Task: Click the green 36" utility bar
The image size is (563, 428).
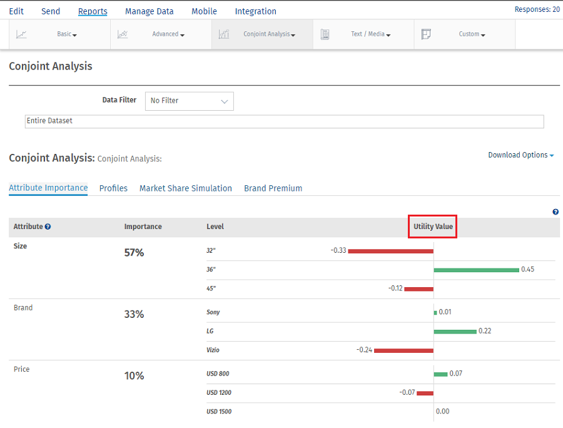Action: coord(476,270)
